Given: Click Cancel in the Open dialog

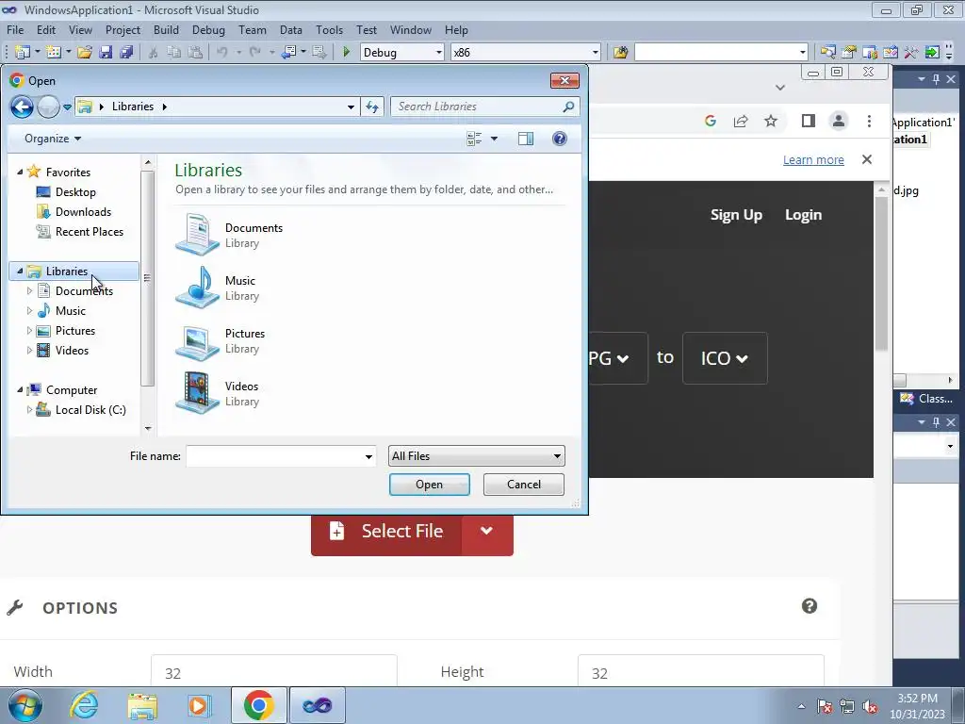Looking at the screenshot, I should [524, 485].
